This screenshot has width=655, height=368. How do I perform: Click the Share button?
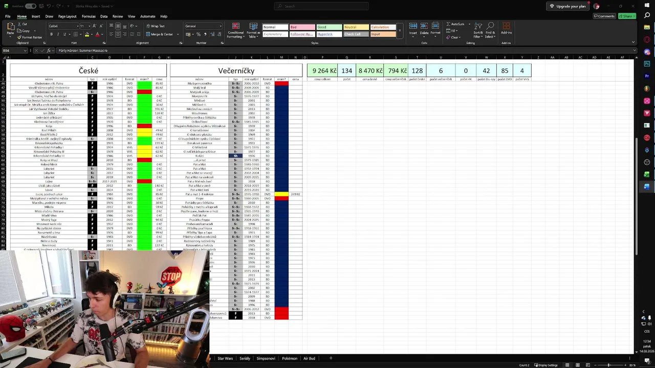[627, 16]
